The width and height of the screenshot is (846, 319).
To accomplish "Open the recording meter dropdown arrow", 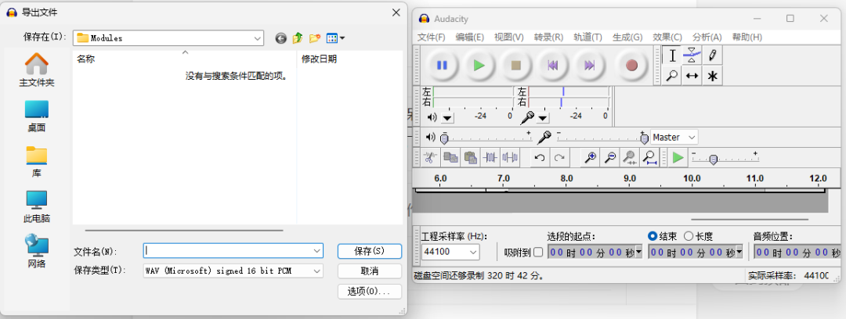I will click(542, 117).
